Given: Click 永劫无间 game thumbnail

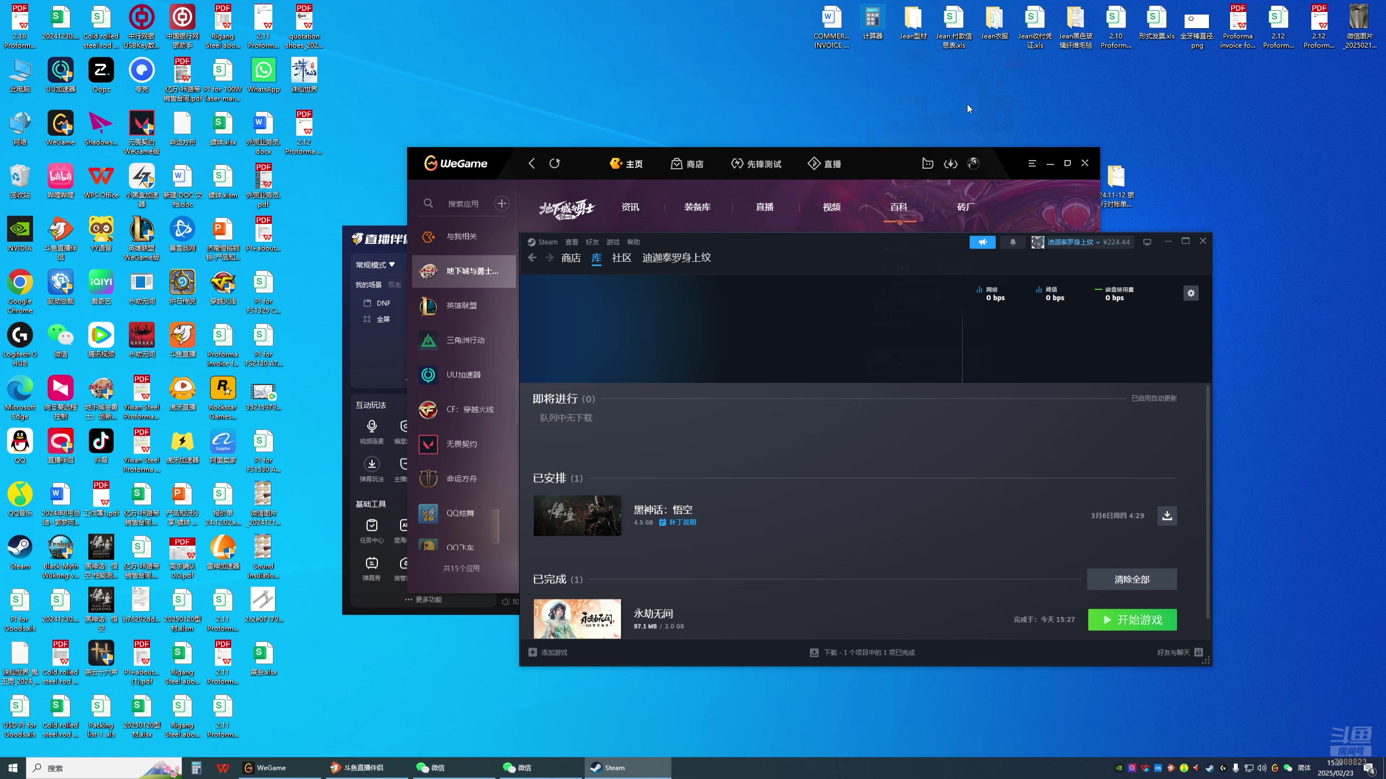Looking at the screenshot, I should click(x=577, y=619).
